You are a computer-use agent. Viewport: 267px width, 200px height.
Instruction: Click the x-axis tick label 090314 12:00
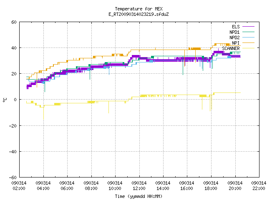click(x=139, y=186)
